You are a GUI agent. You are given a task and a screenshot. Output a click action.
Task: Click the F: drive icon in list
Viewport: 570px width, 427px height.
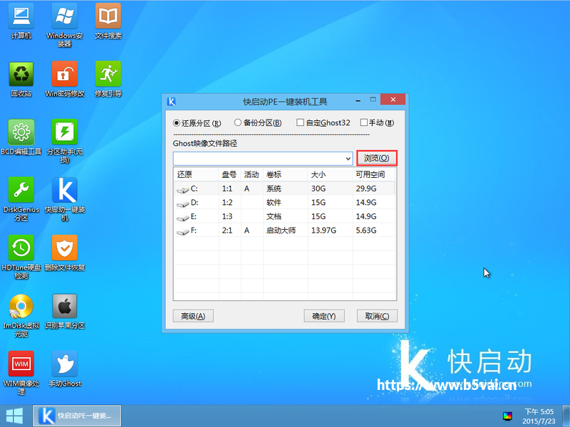(182, 232)
